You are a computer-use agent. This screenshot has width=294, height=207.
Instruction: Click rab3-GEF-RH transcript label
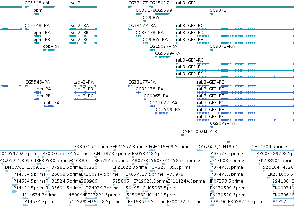point(190,67)
